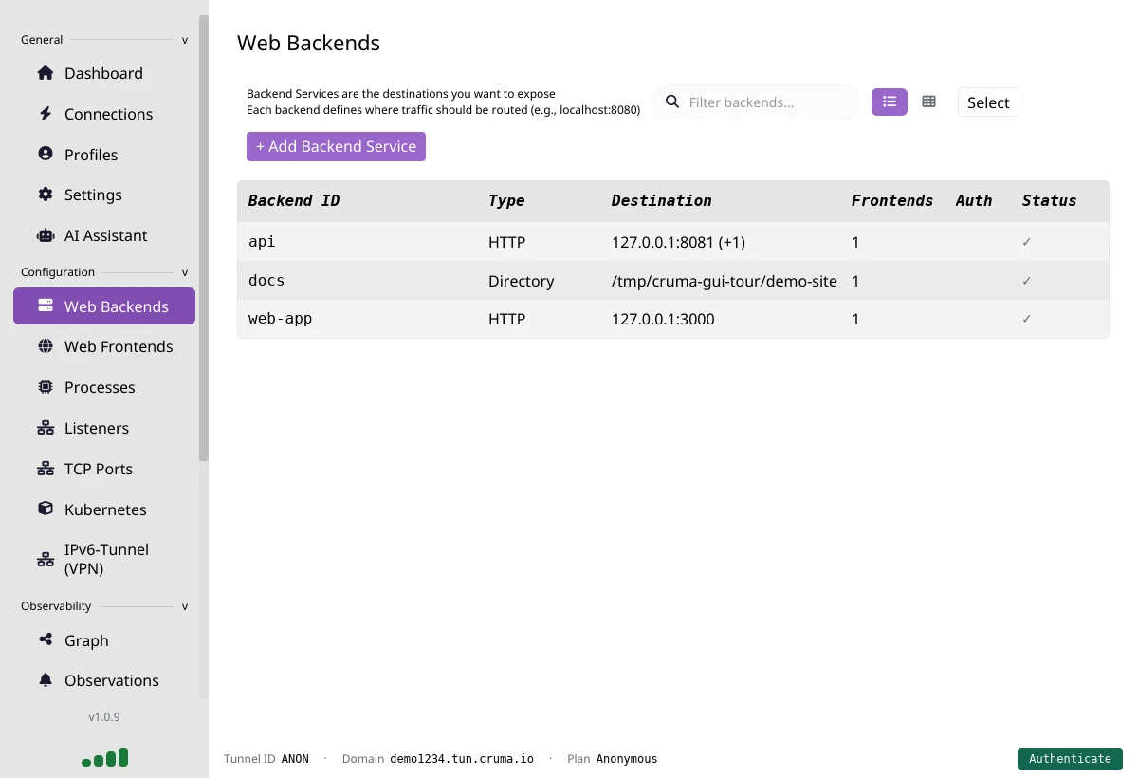Click the domain demo1234.tun.cruma.io

[462, 759]
